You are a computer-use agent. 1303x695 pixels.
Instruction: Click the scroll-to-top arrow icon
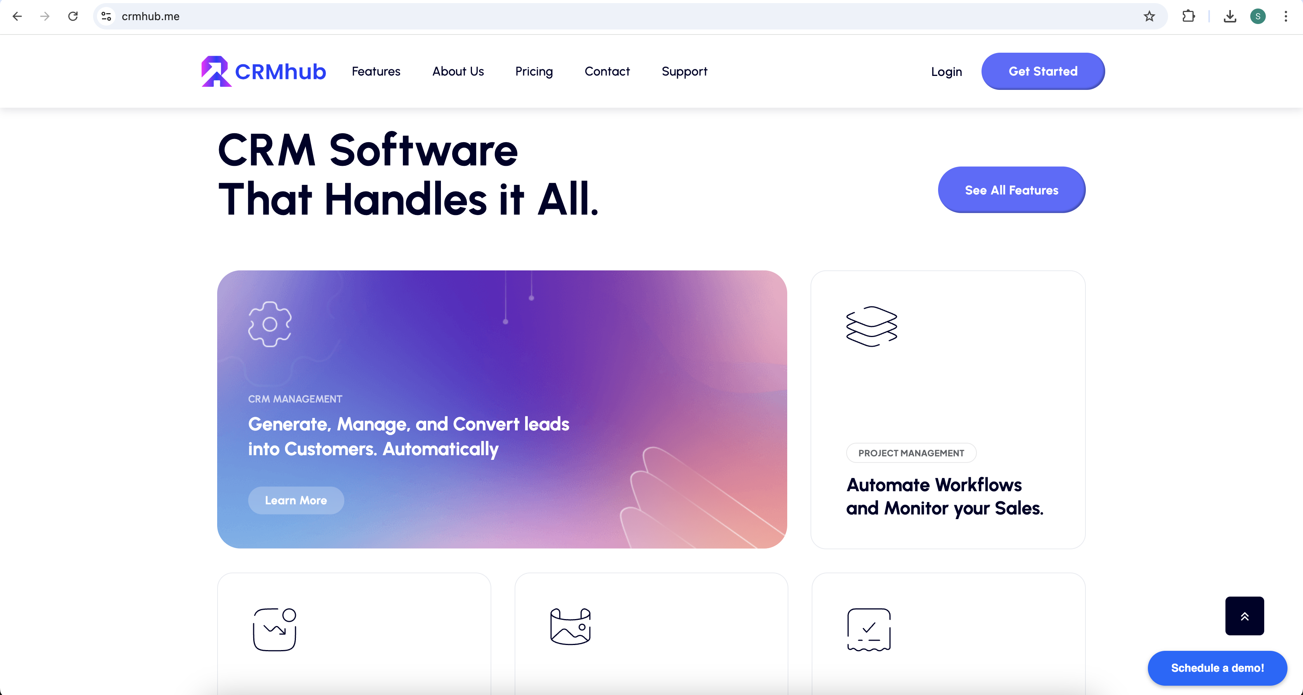point(1244,616)
